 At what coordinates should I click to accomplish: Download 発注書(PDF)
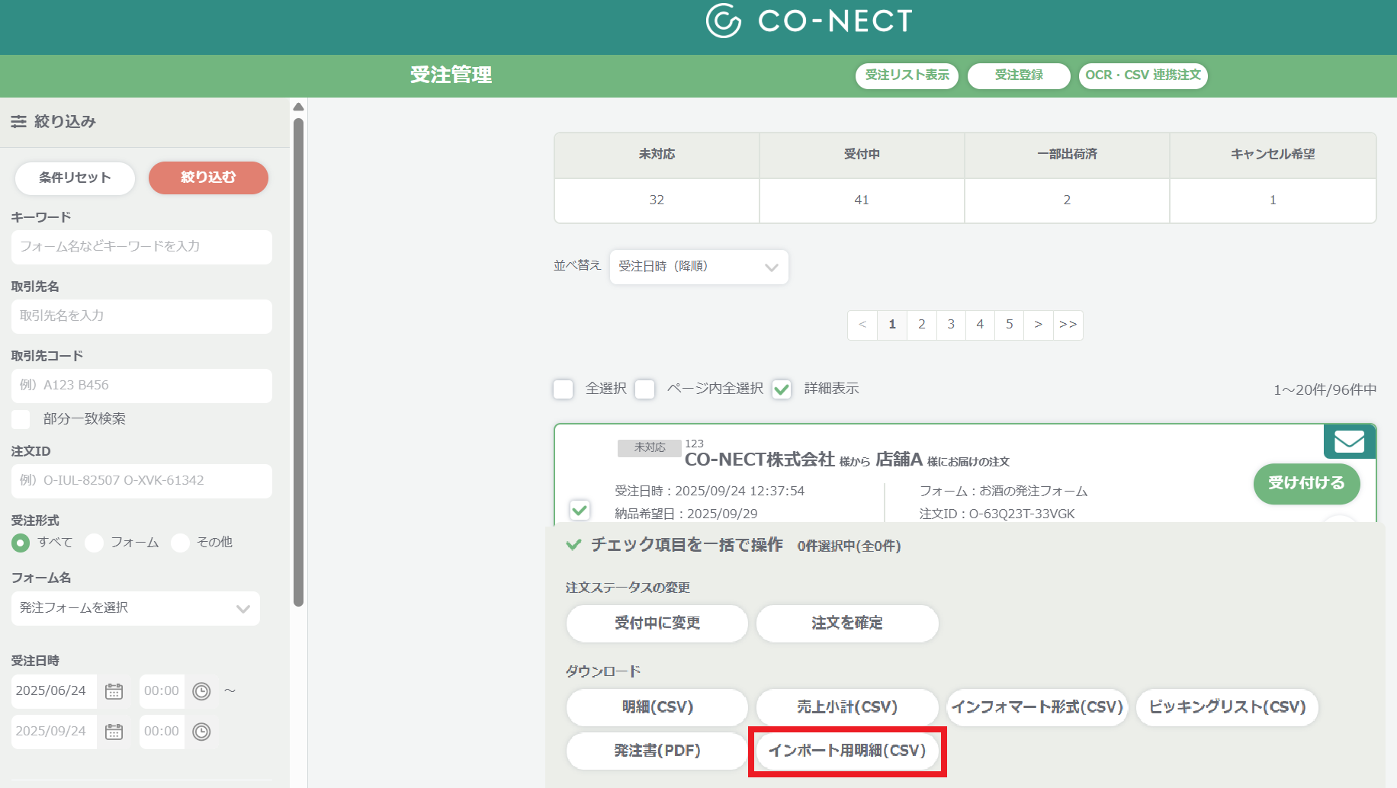pyautogui.click(x=657, y=751)
